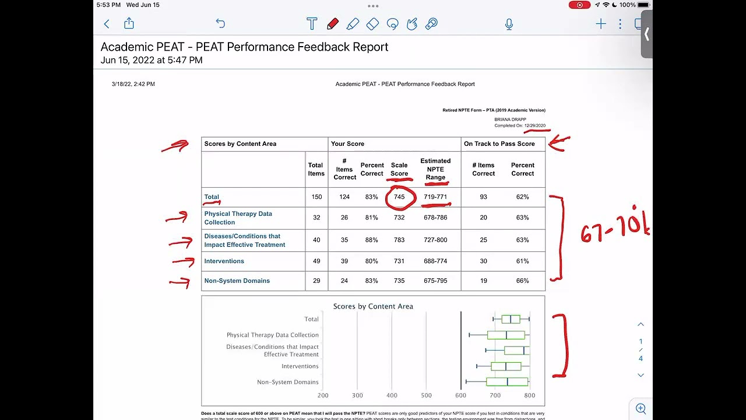Tap the note date Jun 15, 2022
This screenshot has height=420, width=746.
point(152,60)
